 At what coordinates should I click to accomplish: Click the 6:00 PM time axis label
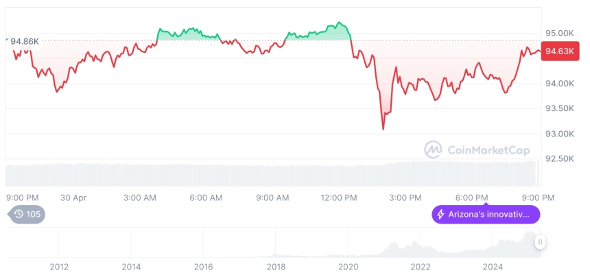[x=472, y=198]
